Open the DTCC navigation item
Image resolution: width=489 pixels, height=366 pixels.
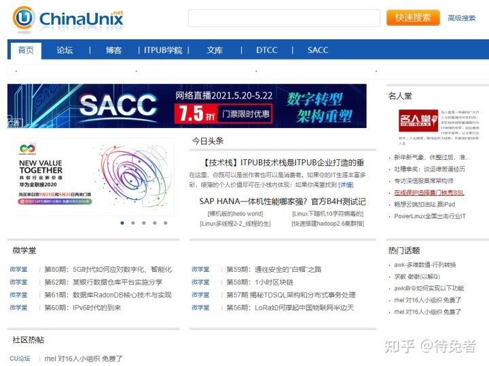(x=266, y=50)
